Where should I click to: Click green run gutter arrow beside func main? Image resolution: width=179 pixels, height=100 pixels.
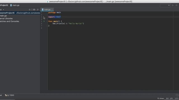click(44, 21)
